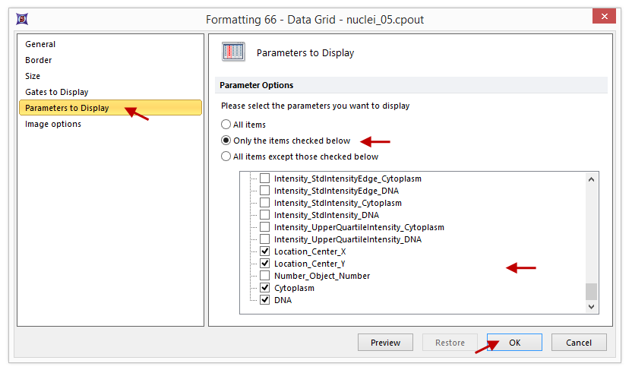Uncheck the Location_Center_X checkbox
This screenshot has width=632, height=373.
point(264,251)
